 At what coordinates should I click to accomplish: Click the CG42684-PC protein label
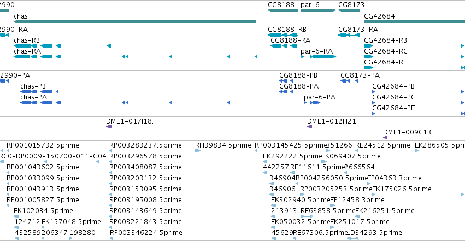[393, 97]
